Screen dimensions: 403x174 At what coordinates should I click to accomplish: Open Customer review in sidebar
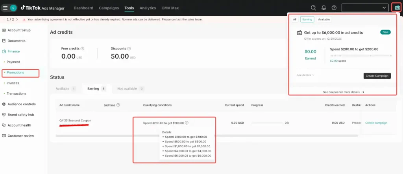coord(21,136)
